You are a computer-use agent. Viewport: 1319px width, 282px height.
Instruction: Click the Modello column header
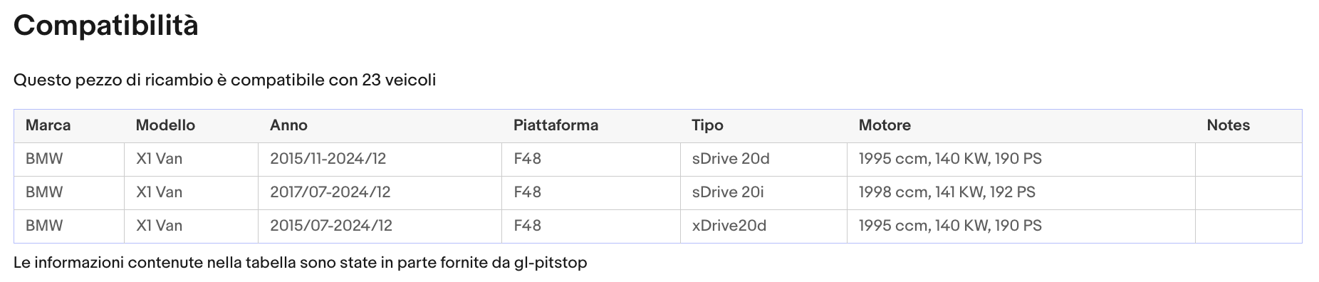pyautogui.click(x=192, y=126)
